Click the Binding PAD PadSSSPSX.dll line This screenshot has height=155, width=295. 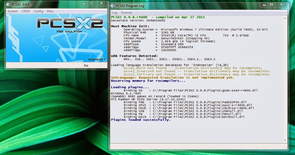(185, 102)
